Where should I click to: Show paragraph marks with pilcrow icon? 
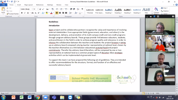82,9
